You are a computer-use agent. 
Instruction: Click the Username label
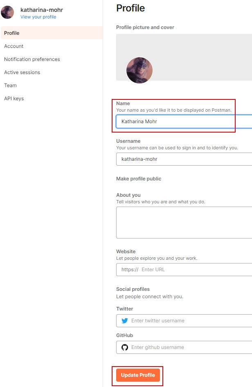[x=128, y=141]
